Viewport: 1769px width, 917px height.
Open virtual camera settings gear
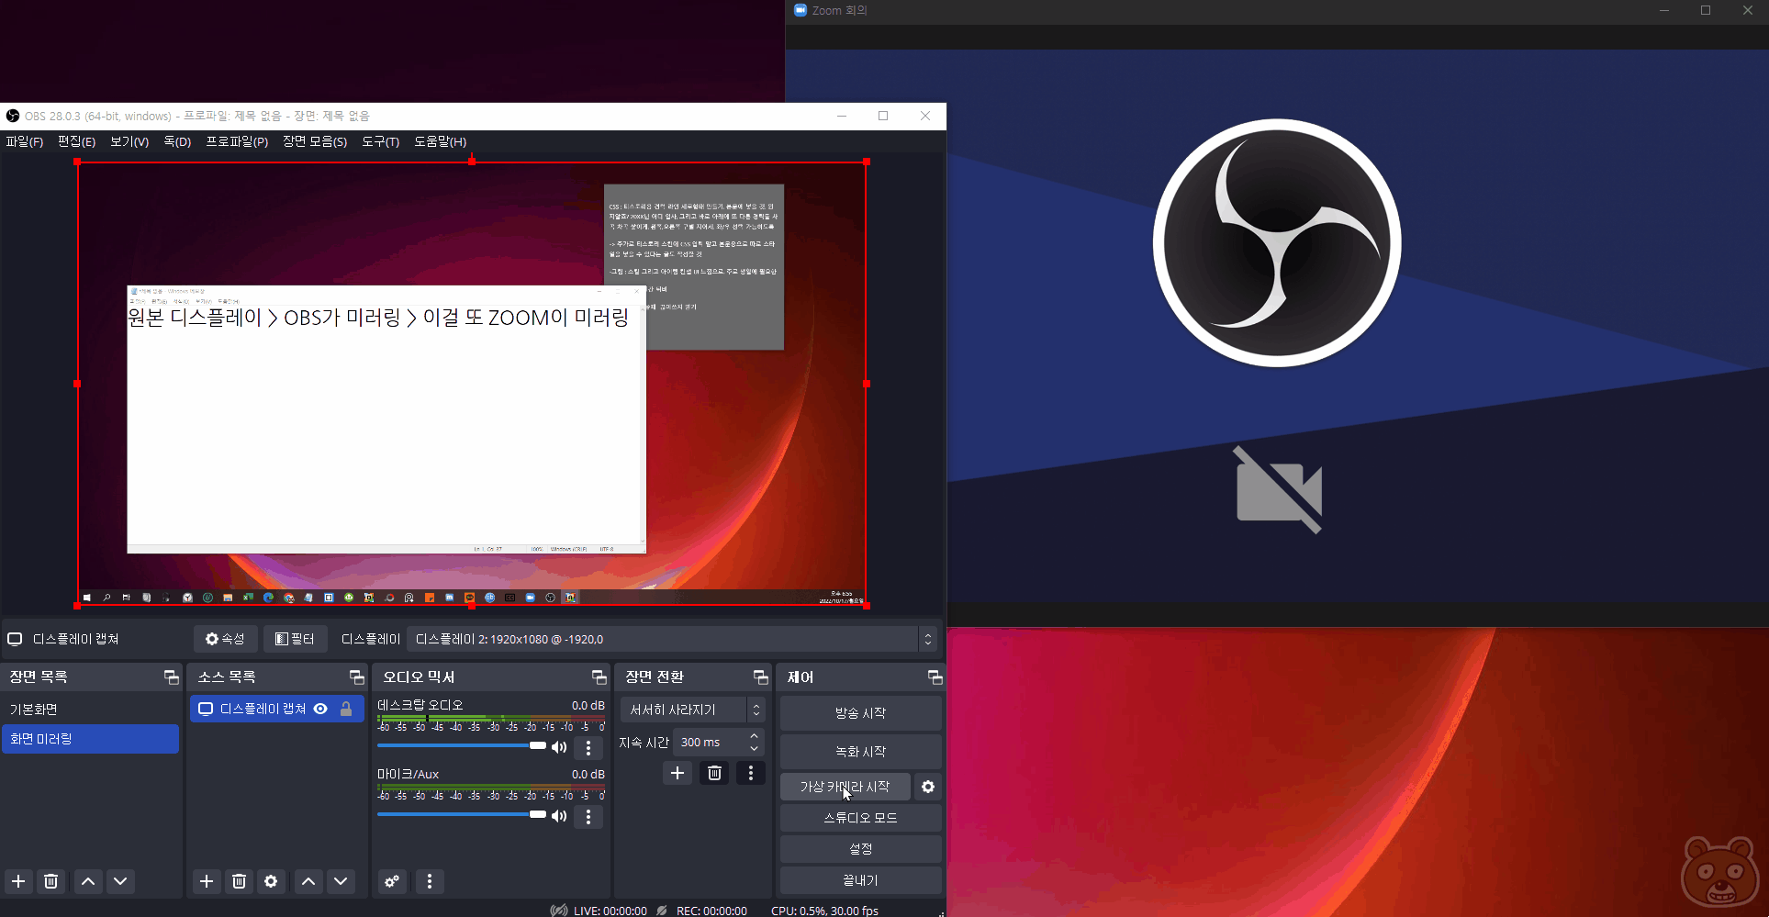928,787
